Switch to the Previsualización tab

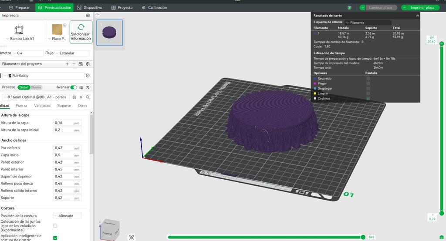[54, 8]
